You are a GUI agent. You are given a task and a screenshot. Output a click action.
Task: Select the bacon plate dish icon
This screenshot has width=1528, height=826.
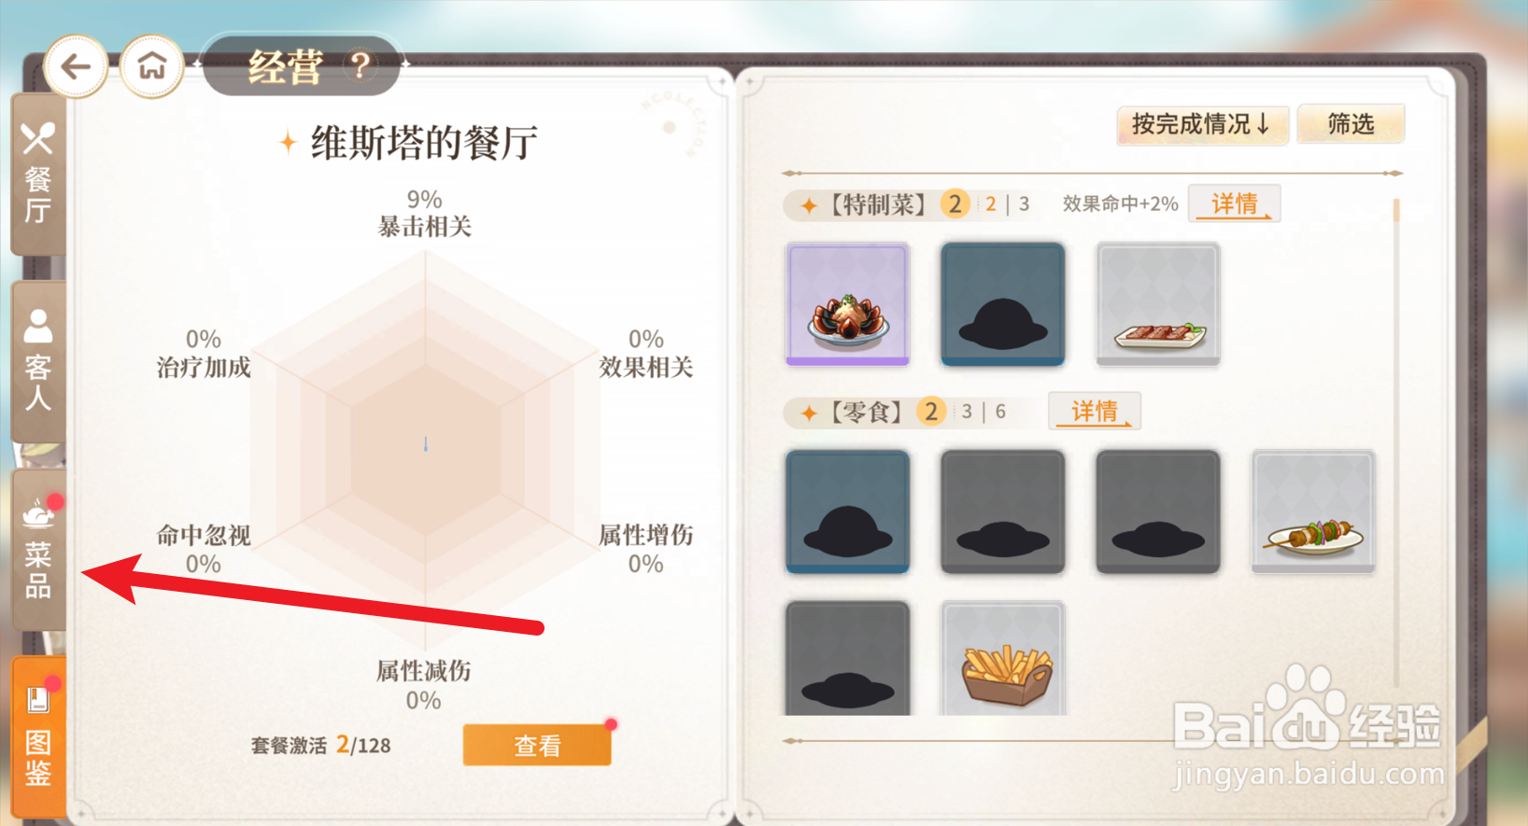pyautogui.click(x=1158, y=304)
